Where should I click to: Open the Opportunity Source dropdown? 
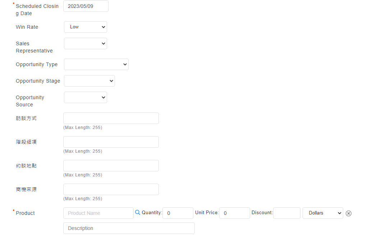point(86,97)
